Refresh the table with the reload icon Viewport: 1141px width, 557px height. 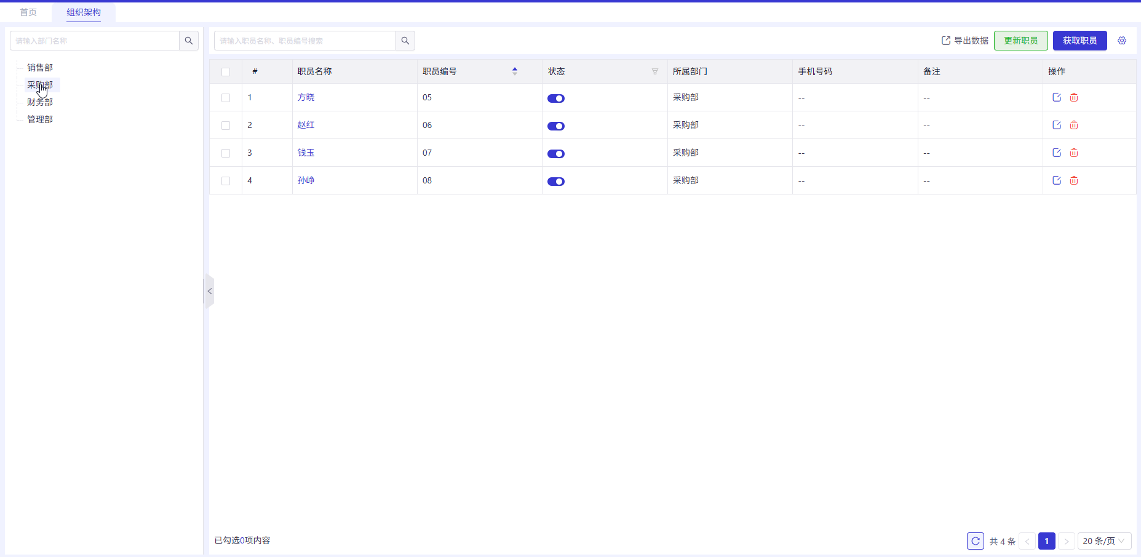[x=976, y=541]
